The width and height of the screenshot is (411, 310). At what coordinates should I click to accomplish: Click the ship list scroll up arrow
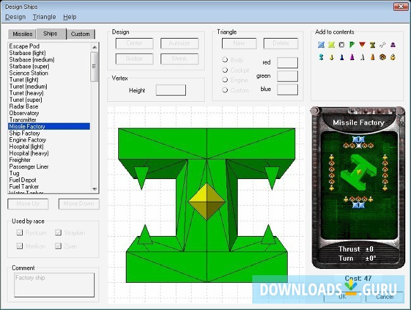point(95,47)
